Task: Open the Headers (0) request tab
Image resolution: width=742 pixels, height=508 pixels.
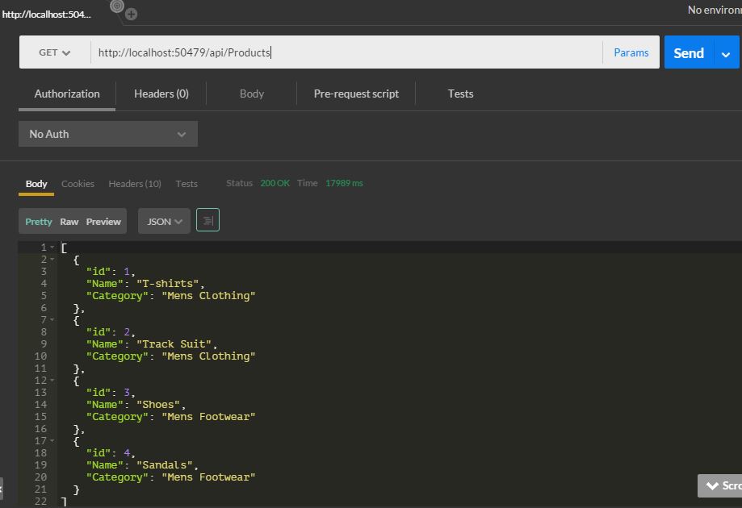Action: (x=161, y=94)
